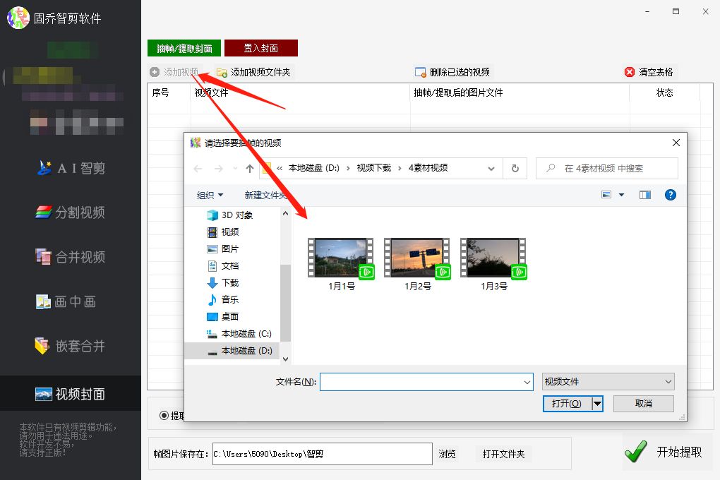Refresh the 4素材视频 folder view
Screen dimensions: 720x480
(x=515, y=169)
